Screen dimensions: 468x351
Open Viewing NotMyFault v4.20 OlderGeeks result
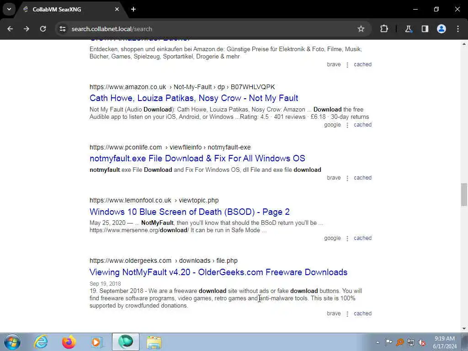pyautogui.click(x=218, y=272)
